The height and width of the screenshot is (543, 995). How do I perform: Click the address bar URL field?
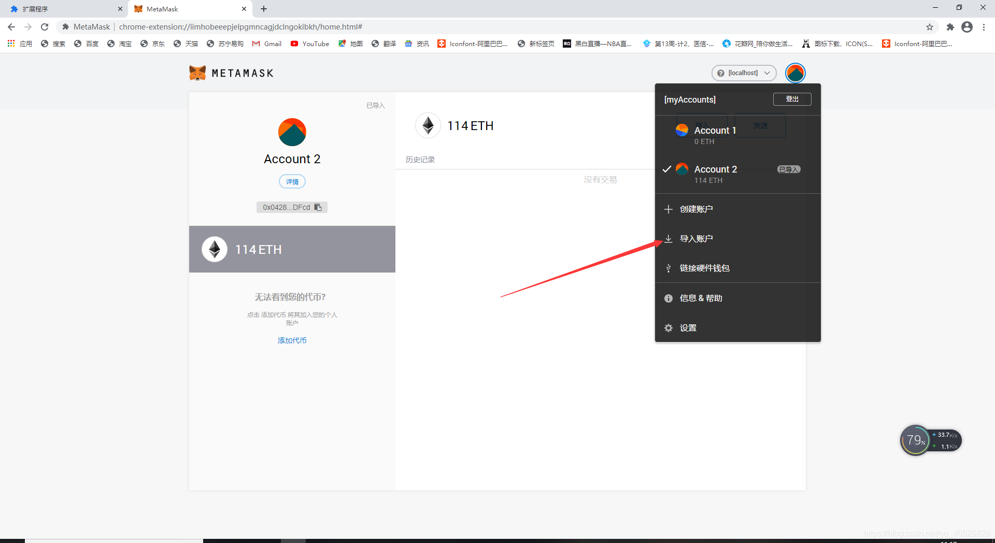497,27
